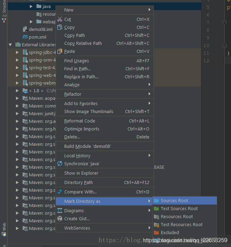Click the Create Gist GitHub icon
231x247 pixels.
point(60,218)
